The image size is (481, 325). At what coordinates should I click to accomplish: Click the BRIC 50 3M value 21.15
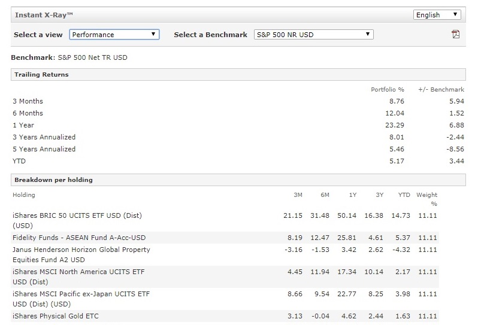pyautogui.click(x=293, y=215)
